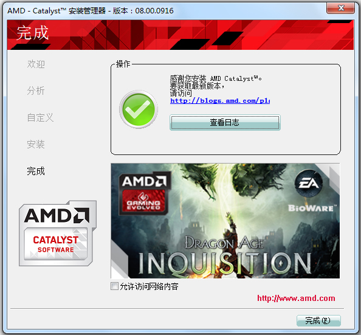The width and height of the screenshot is (361, 335).
Task: Open the 查看日志 view log button
Action: (225, 122)
